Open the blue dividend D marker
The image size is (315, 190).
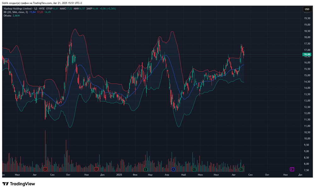[x=173, y=169]
